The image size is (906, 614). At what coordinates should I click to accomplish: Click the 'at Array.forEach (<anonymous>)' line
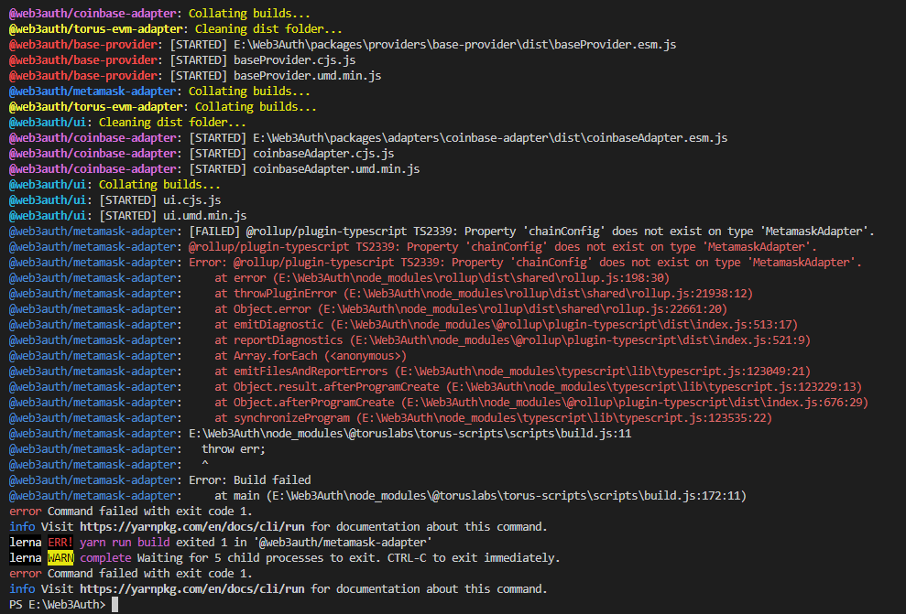311,356
